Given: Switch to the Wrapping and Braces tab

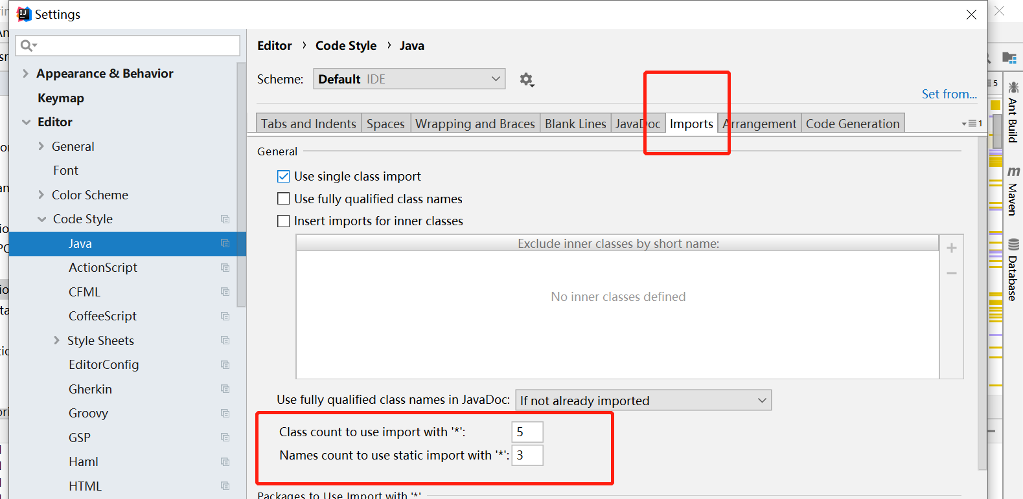Looking at the screenshot, I should [475, 124].
